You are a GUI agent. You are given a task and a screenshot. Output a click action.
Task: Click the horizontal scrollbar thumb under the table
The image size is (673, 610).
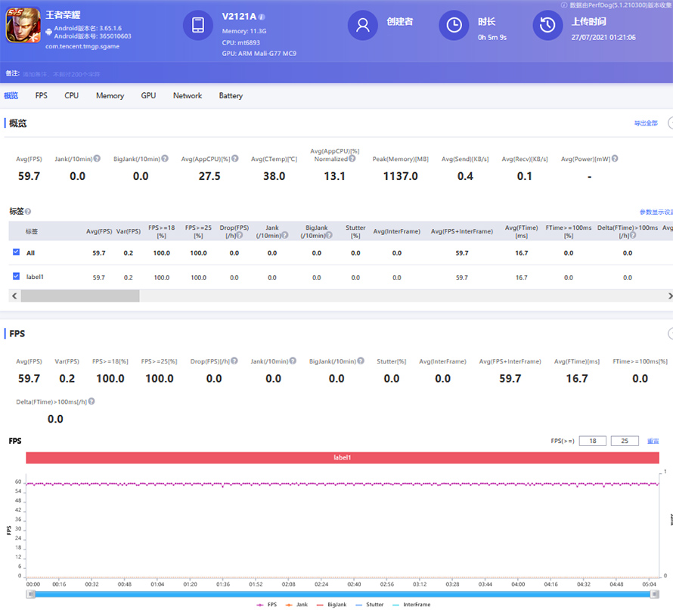tap(80, 296)
